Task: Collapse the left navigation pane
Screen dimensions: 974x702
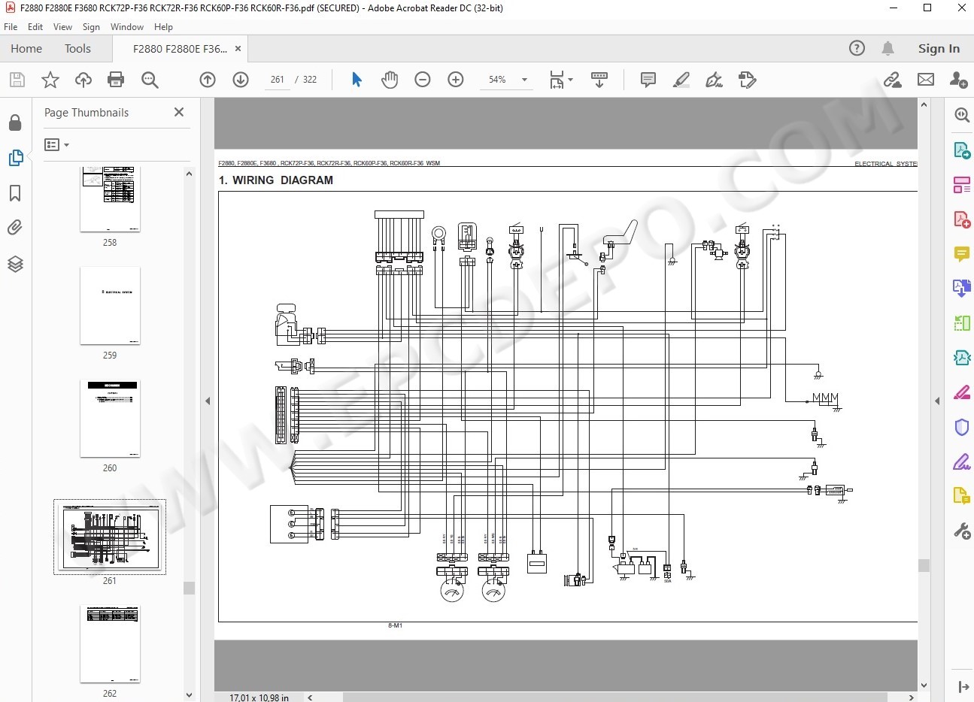Action: [x=208, y=401]
